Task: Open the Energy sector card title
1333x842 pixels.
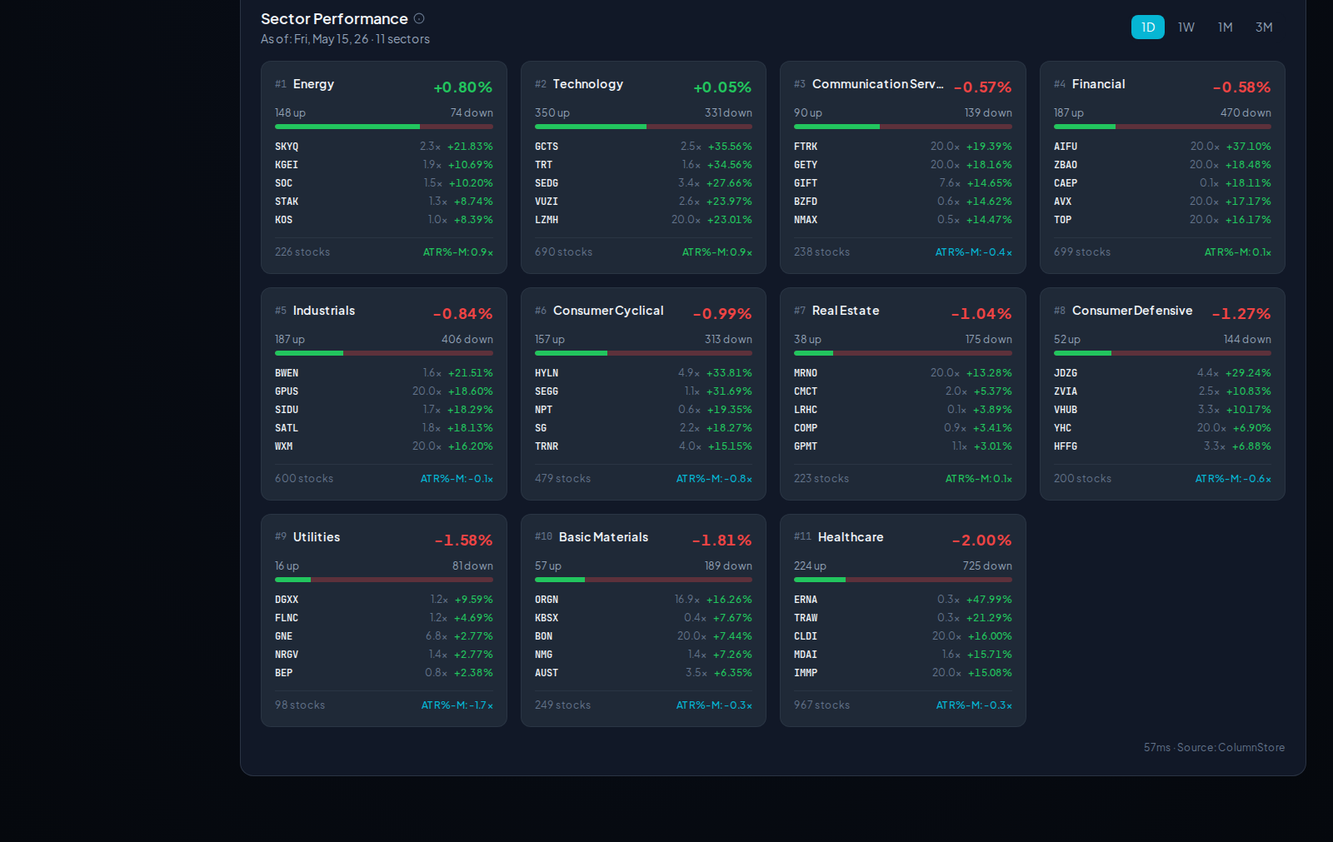Action: 313,84
